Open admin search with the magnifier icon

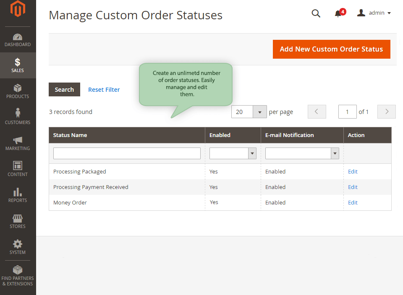pyautogui.click(x=316, y=13)
